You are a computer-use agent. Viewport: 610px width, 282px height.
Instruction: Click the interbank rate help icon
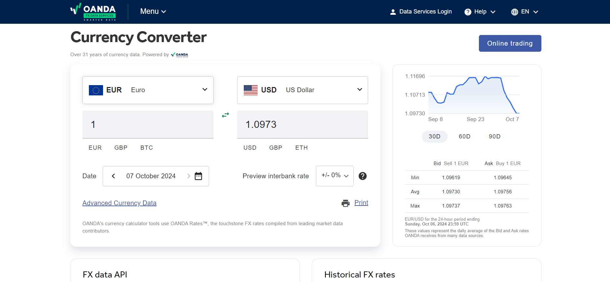(363, 176)
